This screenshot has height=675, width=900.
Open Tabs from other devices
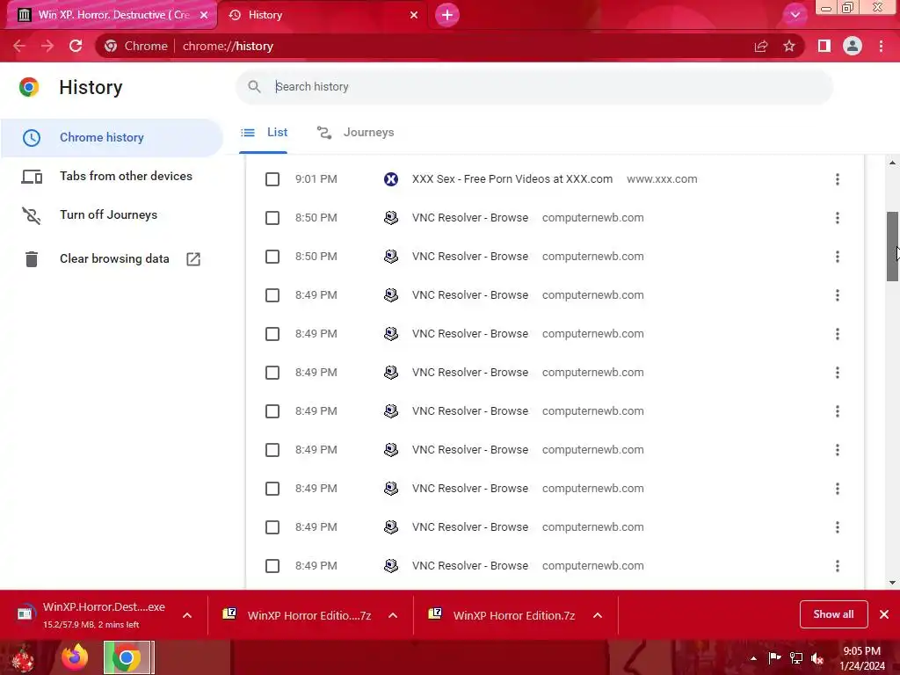[112, 176]
